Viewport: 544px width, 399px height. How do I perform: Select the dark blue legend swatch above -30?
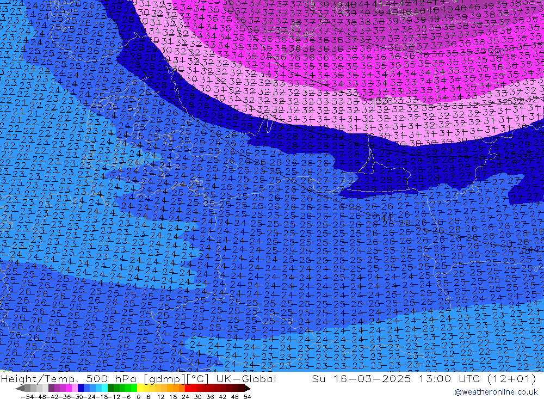81,388
